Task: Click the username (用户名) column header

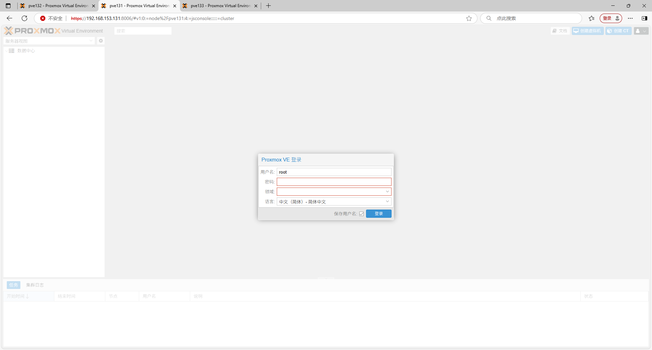Action: click(x=164, y=296)
